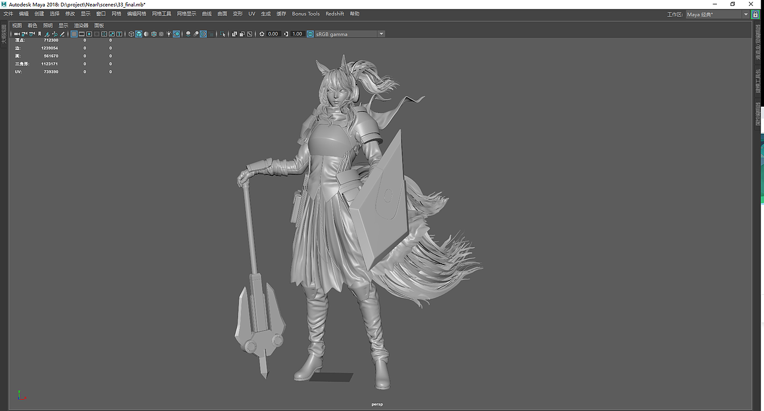This screenshot has height=411, width=764.
Task: Toggle the Lock Camera icon
Action: click(x=24, y=34)
